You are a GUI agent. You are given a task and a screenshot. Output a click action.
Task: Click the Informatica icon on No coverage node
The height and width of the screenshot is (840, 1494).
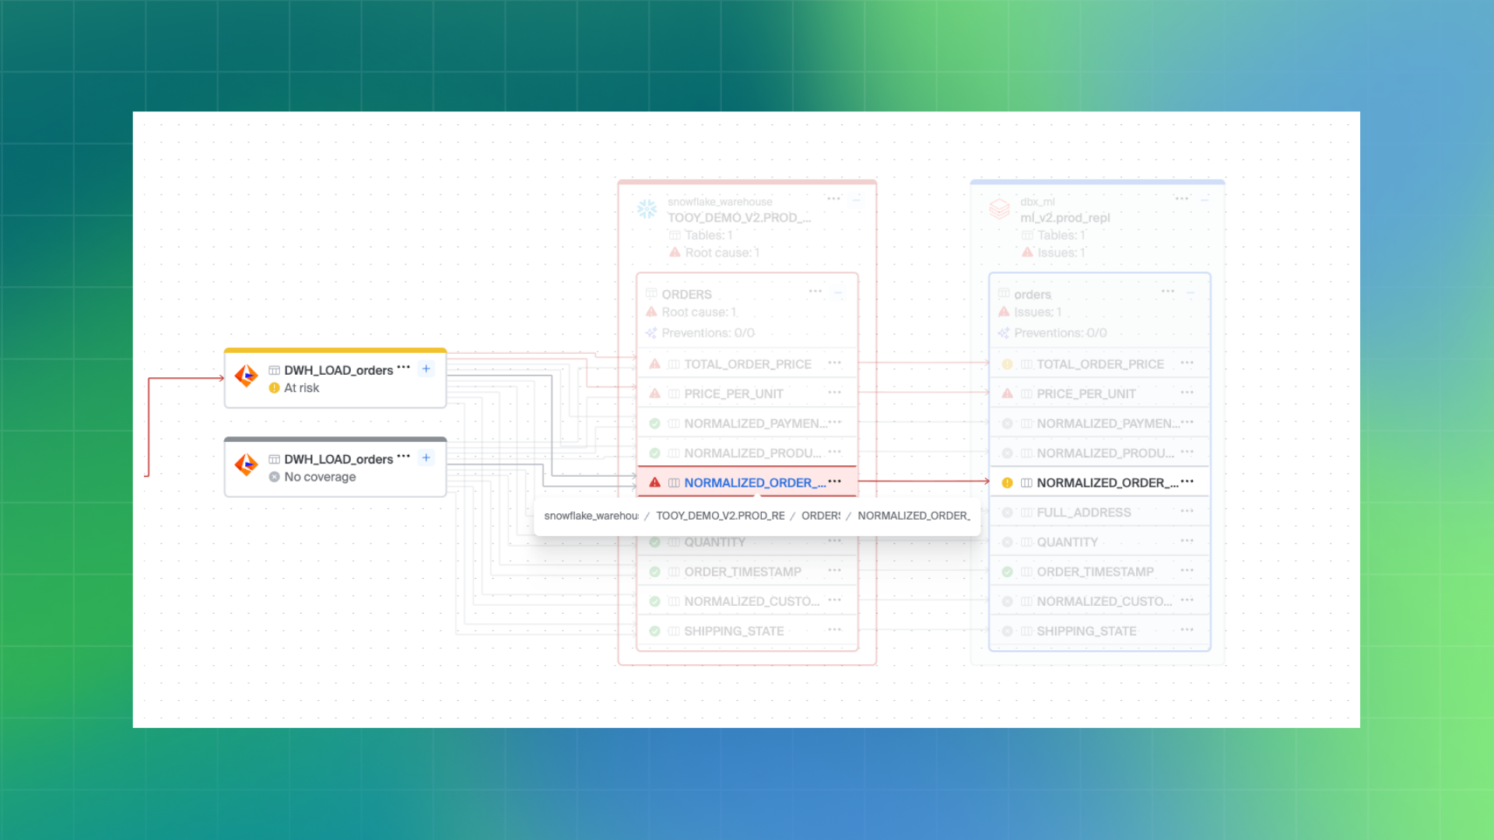pyautogui.click(x=246, y=465)
